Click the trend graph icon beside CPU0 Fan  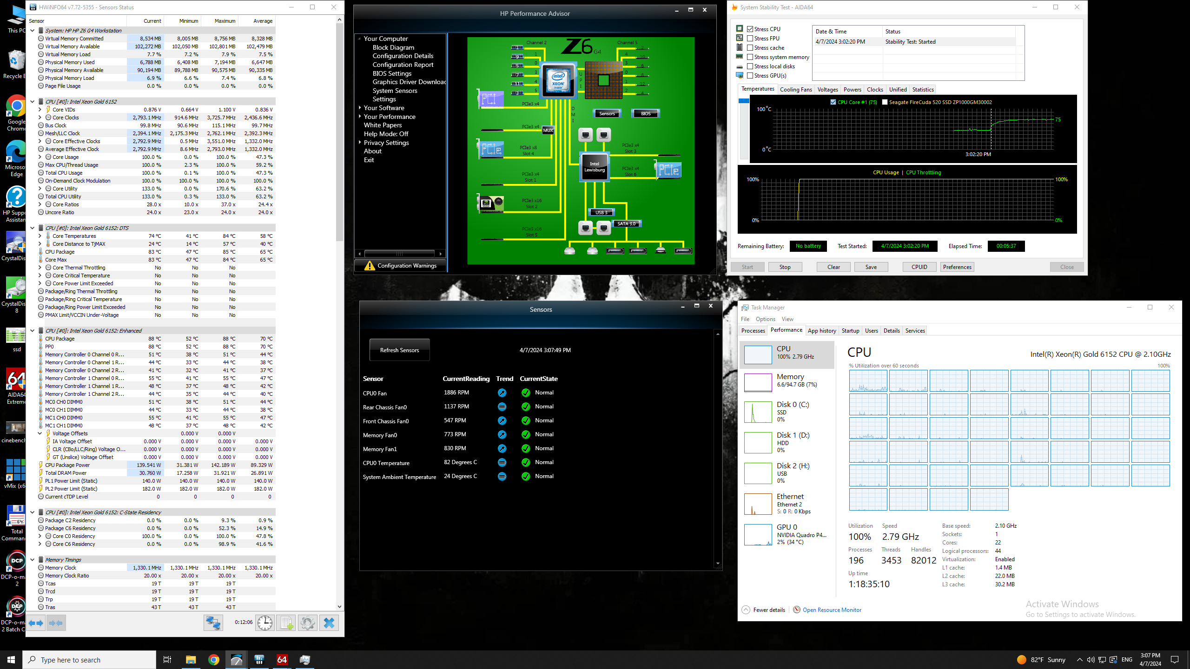(502, 393)
